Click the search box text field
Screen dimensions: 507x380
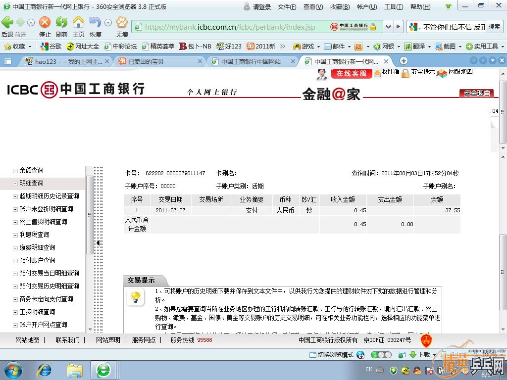[x=454, y=27]
